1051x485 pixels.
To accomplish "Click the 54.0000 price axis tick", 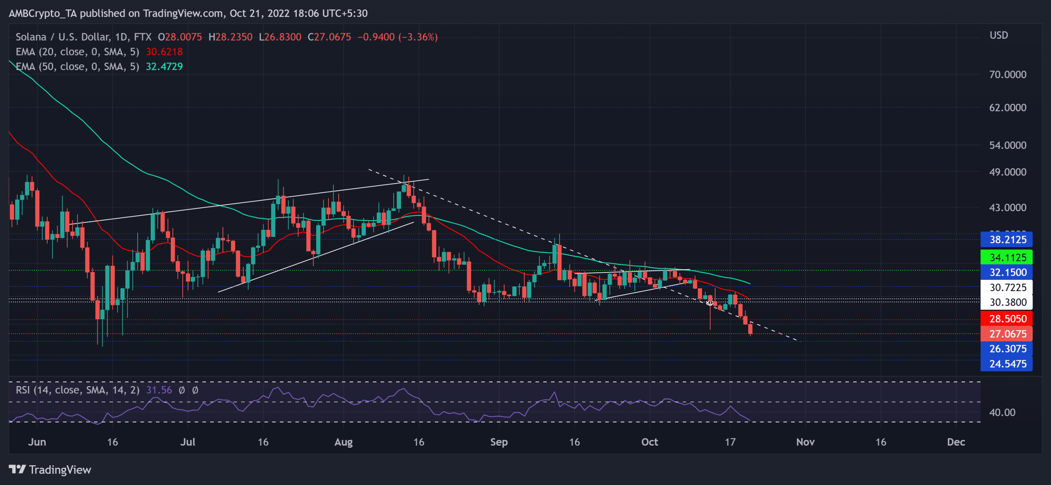I will point(1007,145).
